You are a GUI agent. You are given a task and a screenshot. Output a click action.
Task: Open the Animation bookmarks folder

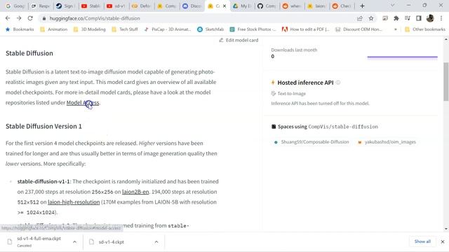pos(54,29)
